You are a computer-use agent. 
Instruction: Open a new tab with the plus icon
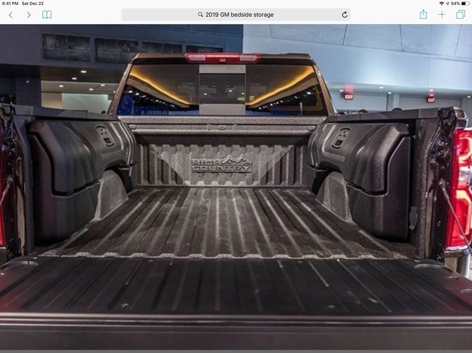pos(442,15)
